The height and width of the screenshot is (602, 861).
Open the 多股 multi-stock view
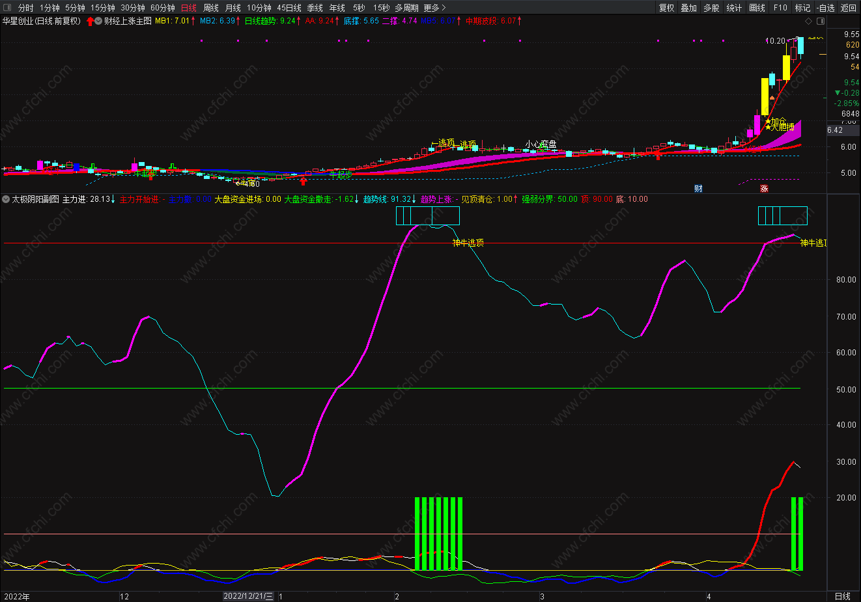click(711, 8)
